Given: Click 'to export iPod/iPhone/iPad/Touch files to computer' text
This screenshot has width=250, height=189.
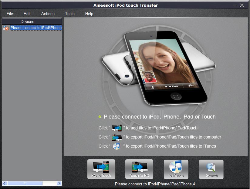Looking at the screenshot, I should pos(174,137).
